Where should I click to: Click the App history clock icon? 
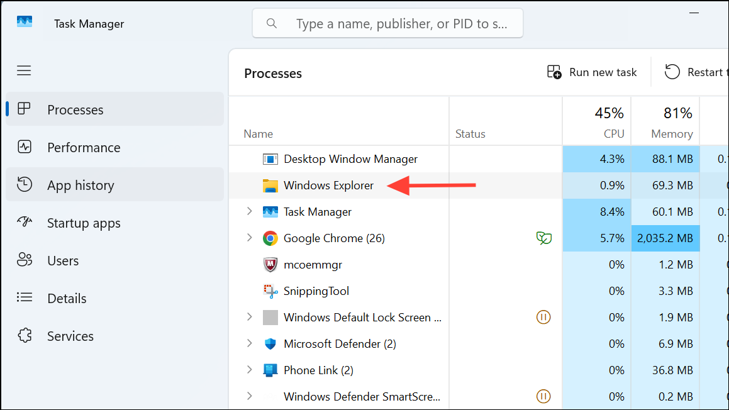point(24,184)
